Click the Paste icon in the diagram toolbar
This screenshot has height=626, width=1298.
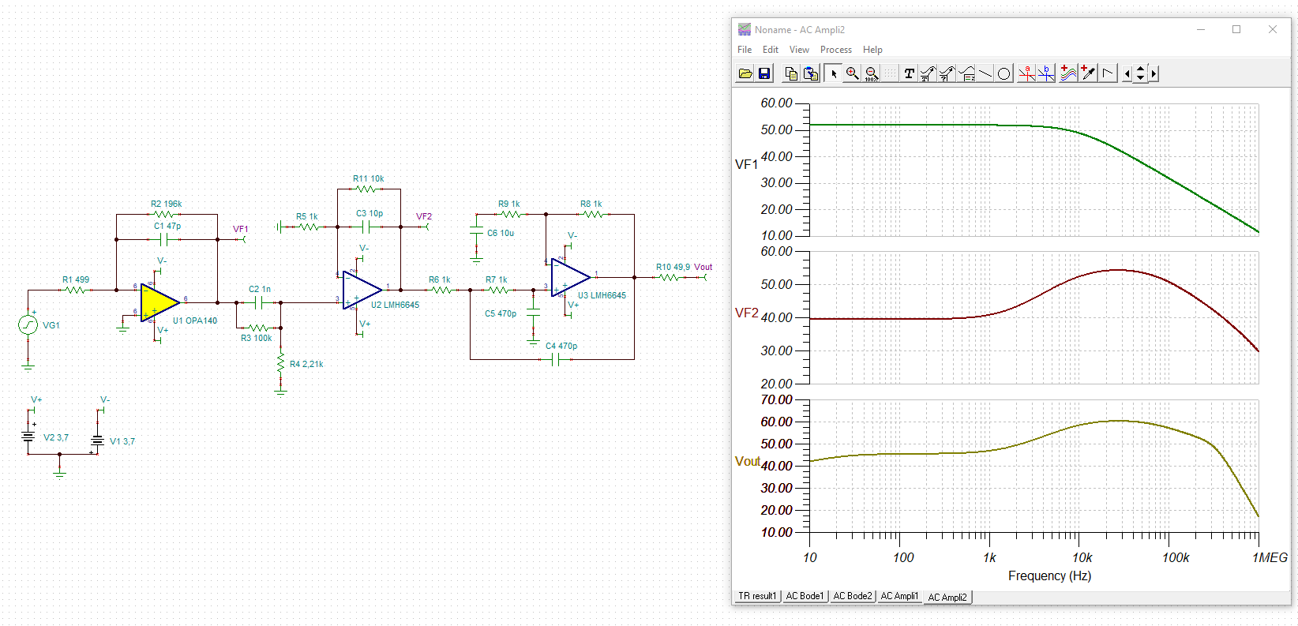810,73
